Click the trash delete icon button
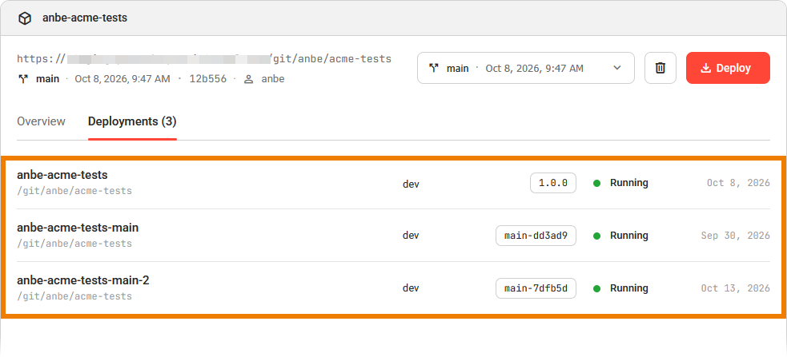 tap(661, 68)
